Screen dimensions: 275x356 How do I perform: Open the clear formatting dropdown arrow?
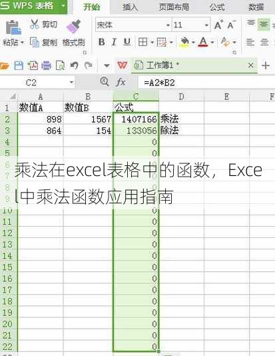click(x=234, y=42)
